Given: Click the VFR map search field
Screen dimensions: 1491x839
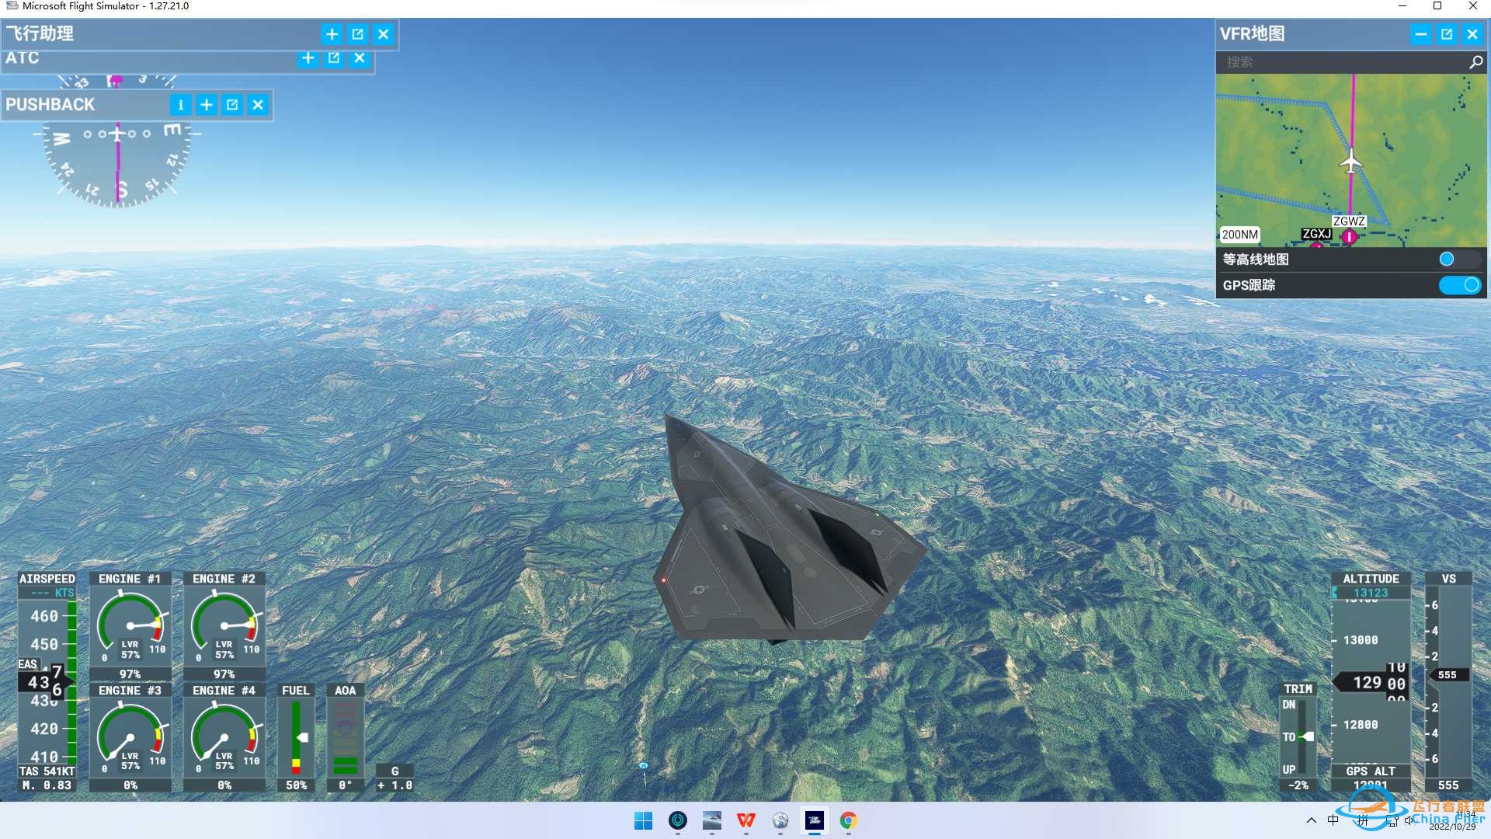Looking at the screenshot, I should (x=1342, y=62).
